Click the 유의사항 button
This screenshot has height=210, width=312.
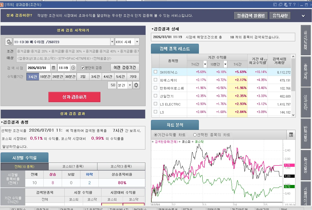coord(280,16)
